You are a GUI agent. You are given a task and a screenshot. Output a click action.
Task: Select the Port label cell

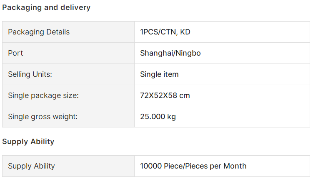click(x=68, y=53)
